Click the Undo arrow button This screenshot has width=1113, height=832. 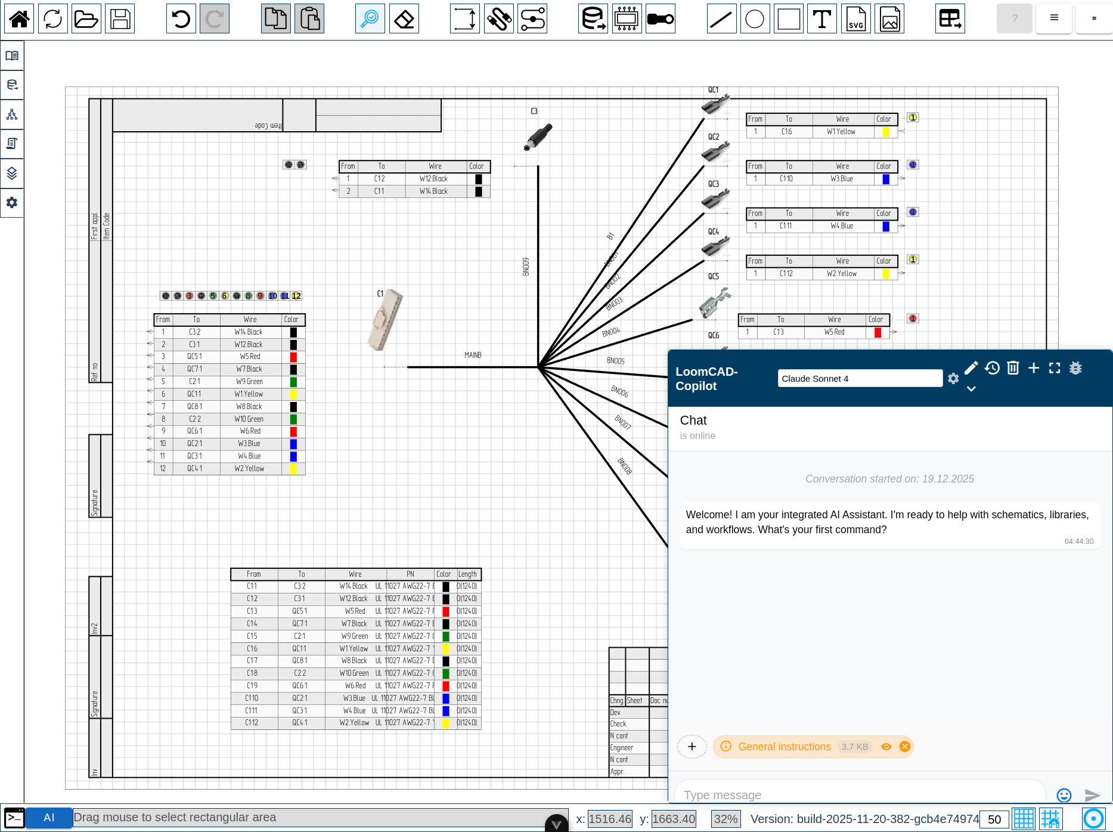pyautogui.click(x=181, y=19)
